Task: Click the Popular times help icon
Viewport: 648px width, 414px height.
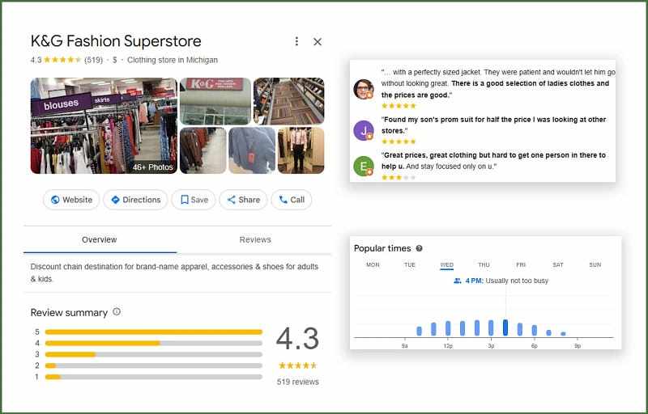Action: click(x=419, y=248)
